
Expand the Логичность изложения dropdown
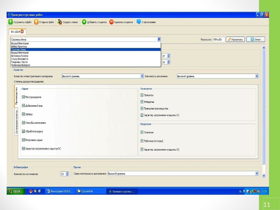pyautogui.click(x=256, y=76)
